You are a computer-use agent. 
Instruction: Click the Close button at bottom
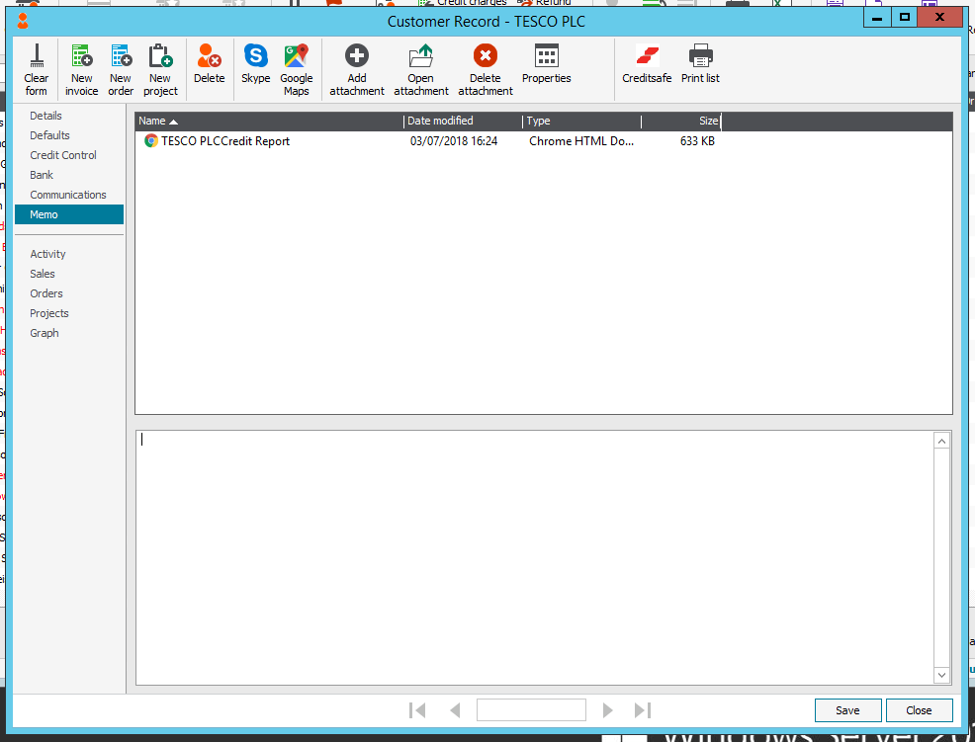[919, 710]
